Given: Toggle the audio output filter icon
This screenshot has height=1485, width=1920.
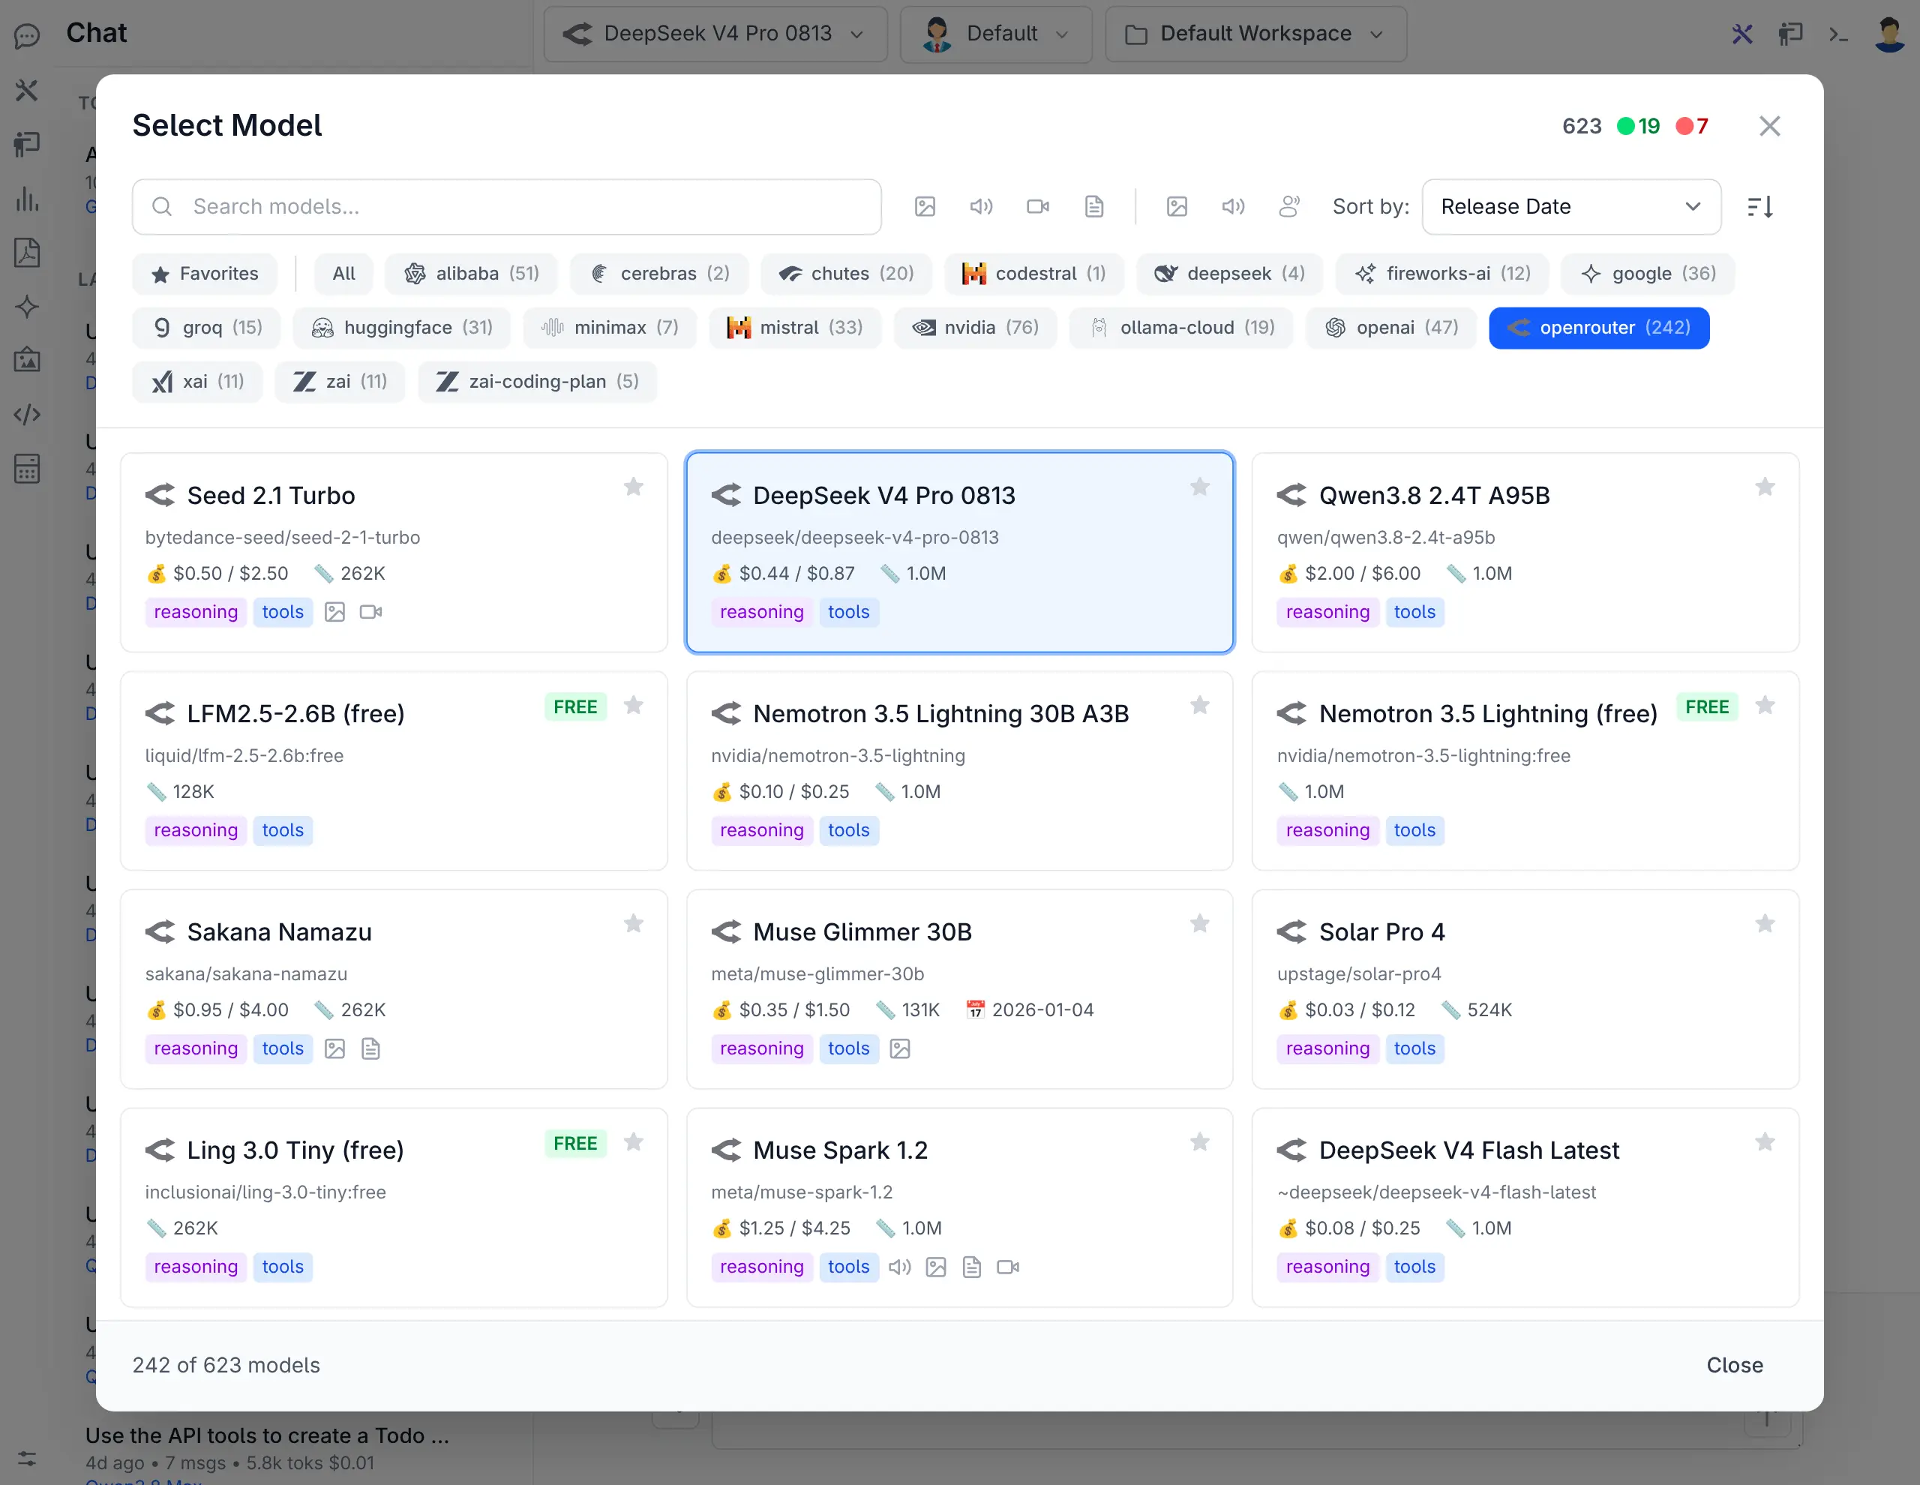Looking at the screenshot, I should pos(1234,206).
